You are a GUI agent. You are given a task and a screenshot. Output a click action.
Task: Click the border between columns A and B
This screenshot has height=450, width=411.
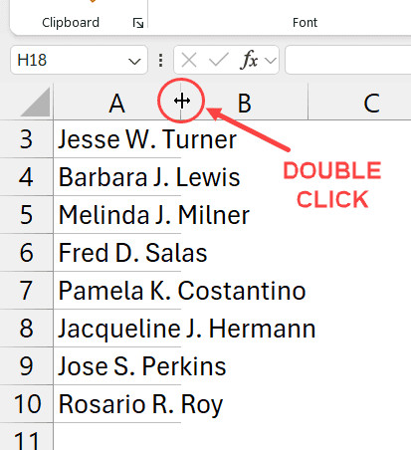[181, 102]
